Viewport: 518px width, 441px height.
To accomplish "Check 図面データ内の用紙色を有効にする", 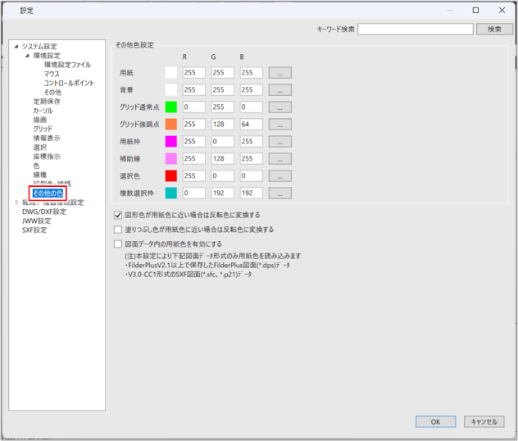I will [x=117, y=243].
